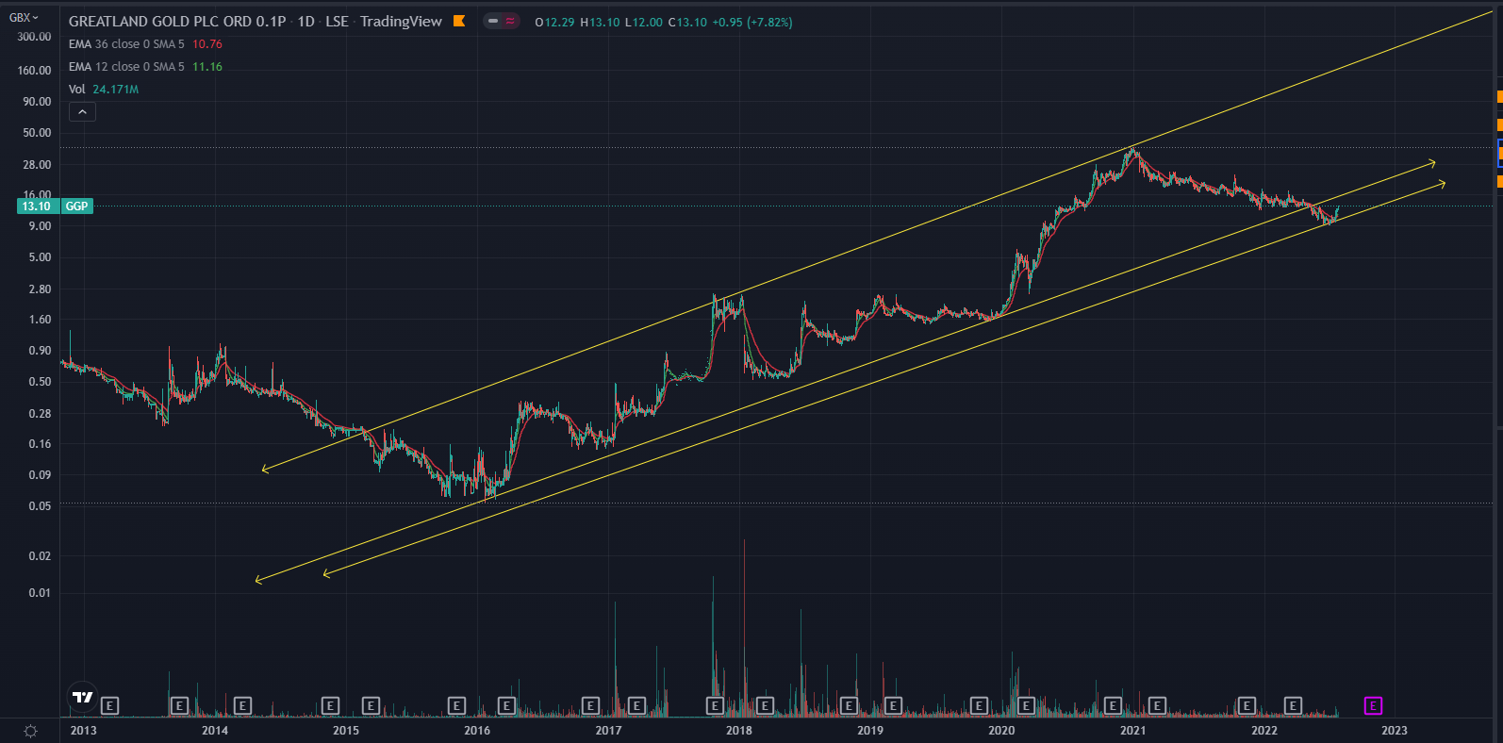1503x743 pixels.
Task: Click the change value +0.95 (+7.82%)
Action: 752,22
